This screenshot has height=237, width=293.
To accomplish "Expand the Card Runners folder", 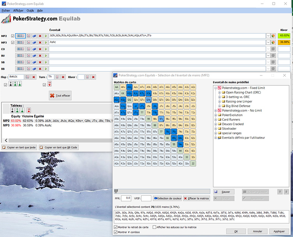I will pos(215,119).
